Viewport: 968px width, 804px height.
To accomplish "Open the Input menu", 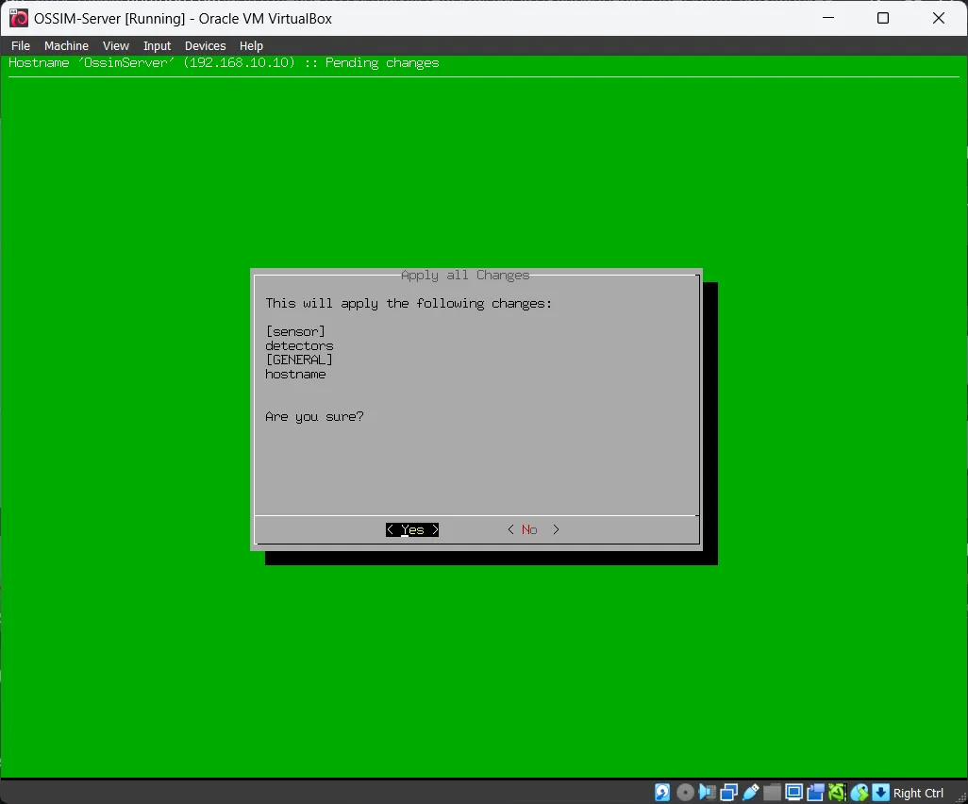I will click(157, 45).
